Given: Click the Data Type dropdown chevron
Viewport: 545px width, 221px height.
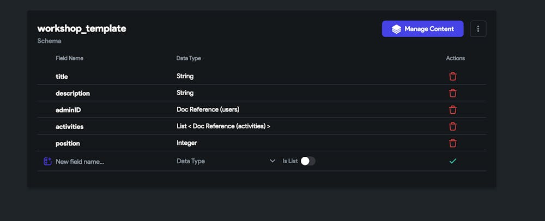Looking at the screenshot, I should 272,161.
